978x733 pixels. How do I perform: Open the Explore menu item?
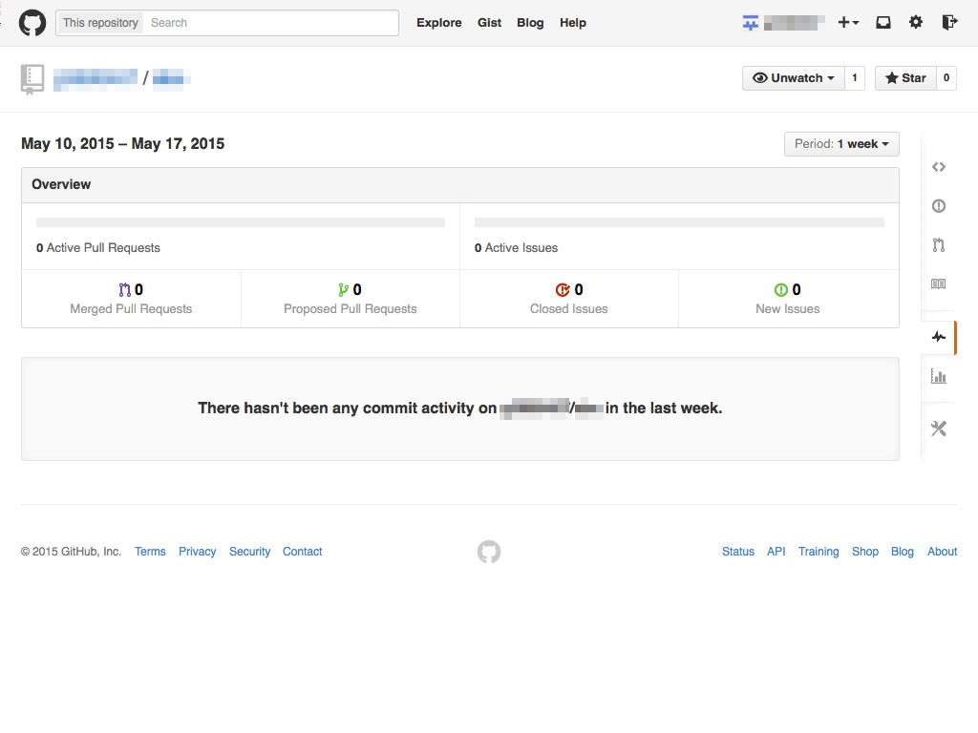pos(438,23)
